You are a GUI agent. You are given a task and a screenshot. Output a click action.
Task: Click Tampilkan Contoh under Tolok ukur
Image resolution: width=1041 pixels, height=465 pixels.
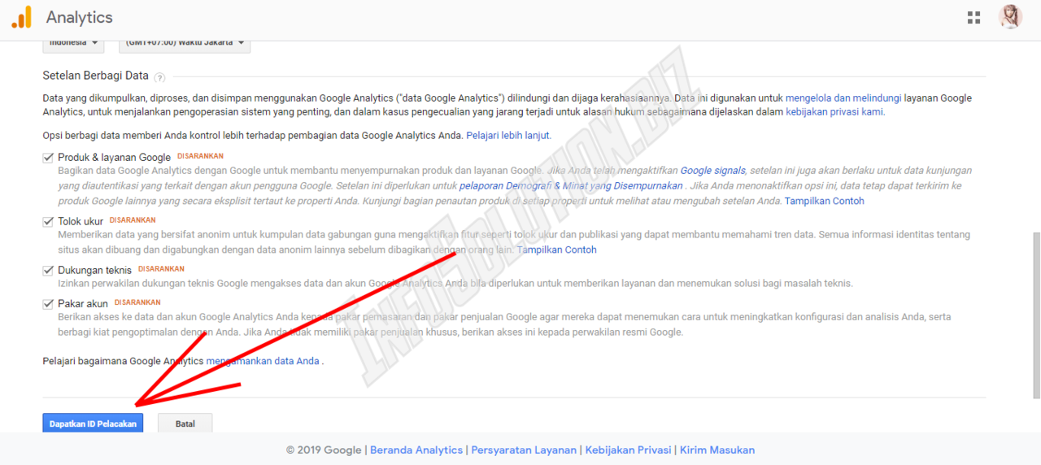pos(556,250)
